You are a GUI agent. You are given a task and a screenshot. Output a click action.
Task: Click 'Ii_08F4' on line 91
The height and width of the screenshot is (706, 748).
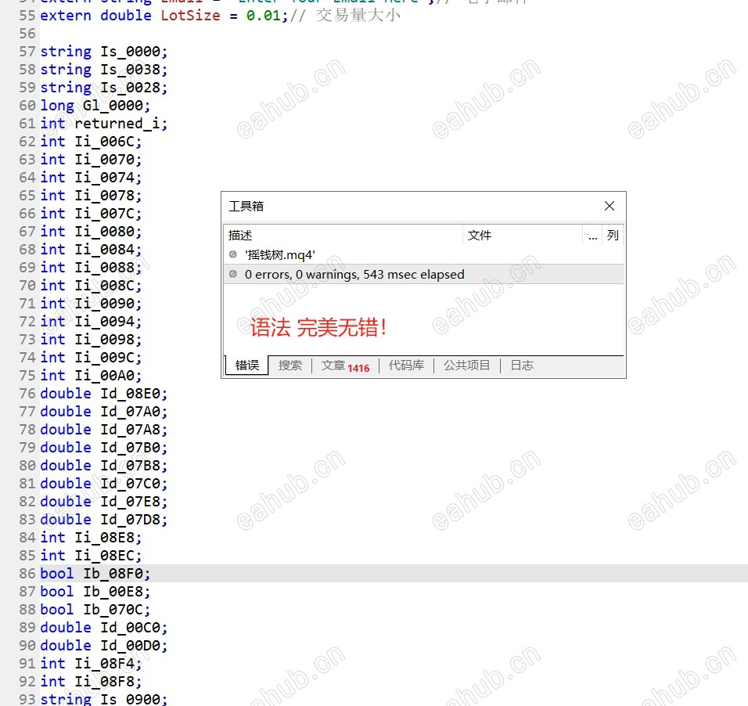tap(105, 664)
